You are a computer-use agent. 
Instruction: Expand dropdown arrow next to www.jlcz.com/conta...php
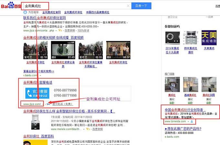[56, 31]
